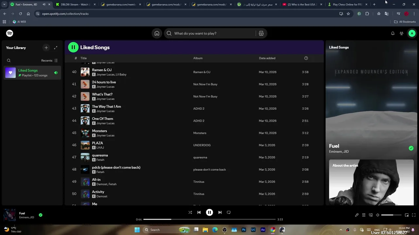Create a playlist with the plus icon
The image size is (419, 235).
click(x=46, y=48)
